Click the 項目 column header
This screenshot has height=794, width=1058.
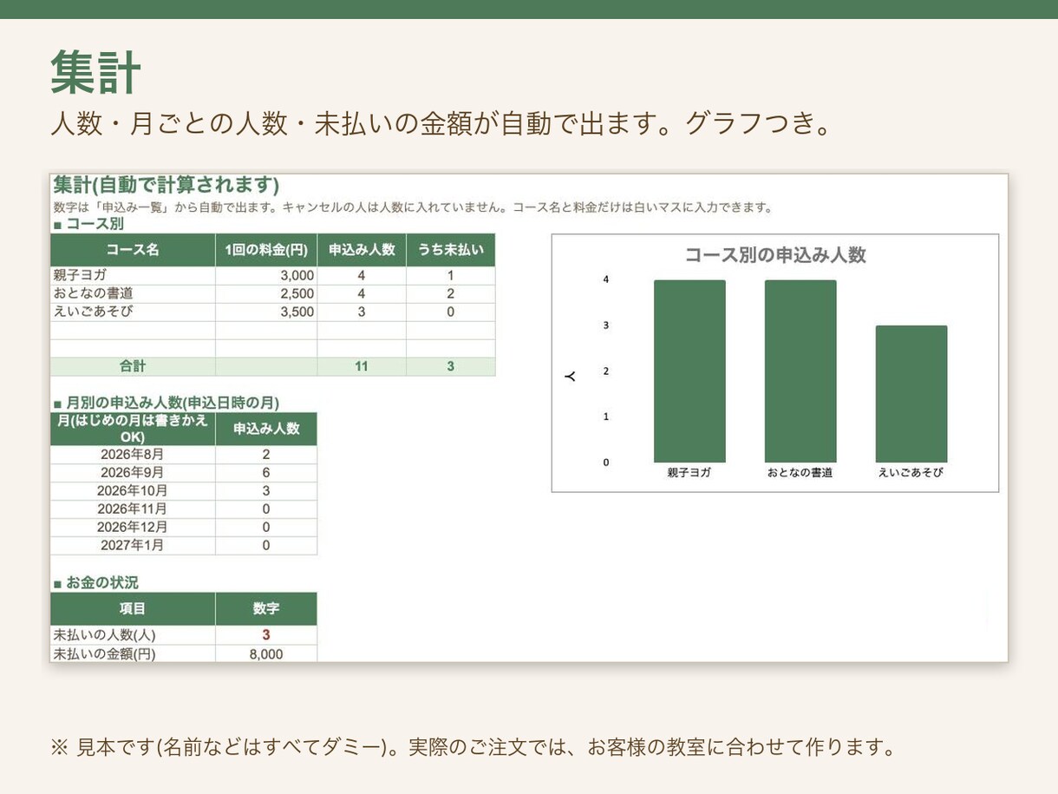pyautogui.click(x=133, y=608)
